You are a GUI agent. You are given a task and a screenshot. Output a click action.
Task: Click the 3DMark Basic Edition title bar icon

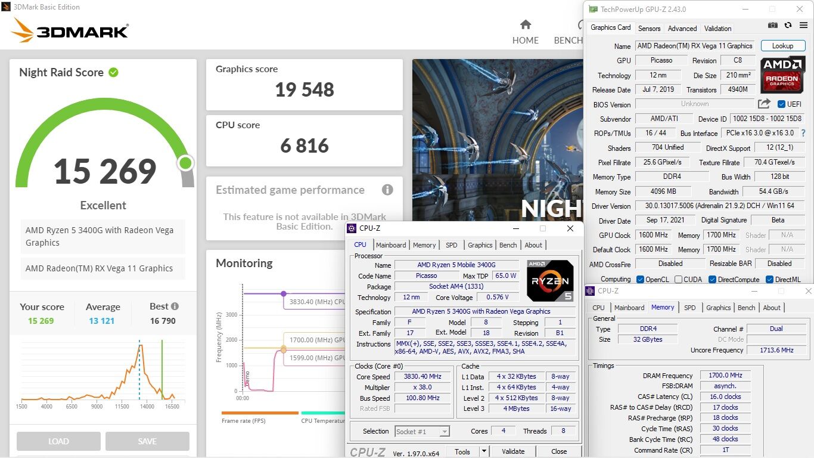tap(5, 7)
